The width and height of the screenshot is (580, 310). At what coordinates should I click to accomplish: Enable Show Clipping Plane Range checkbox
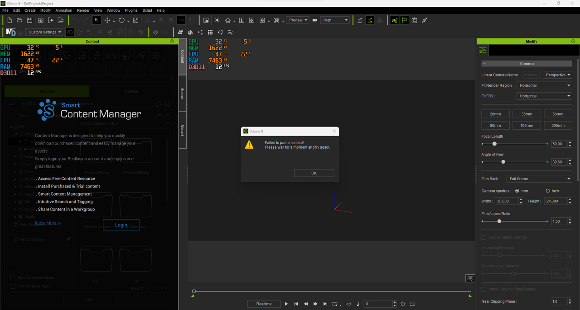click(x=484, y=289)
